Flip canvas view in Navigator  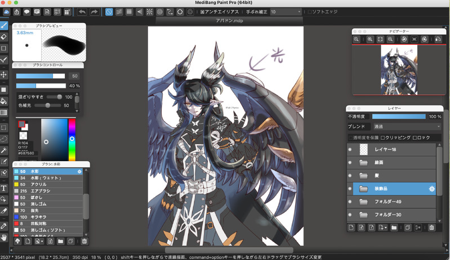(x=438, y=39)
